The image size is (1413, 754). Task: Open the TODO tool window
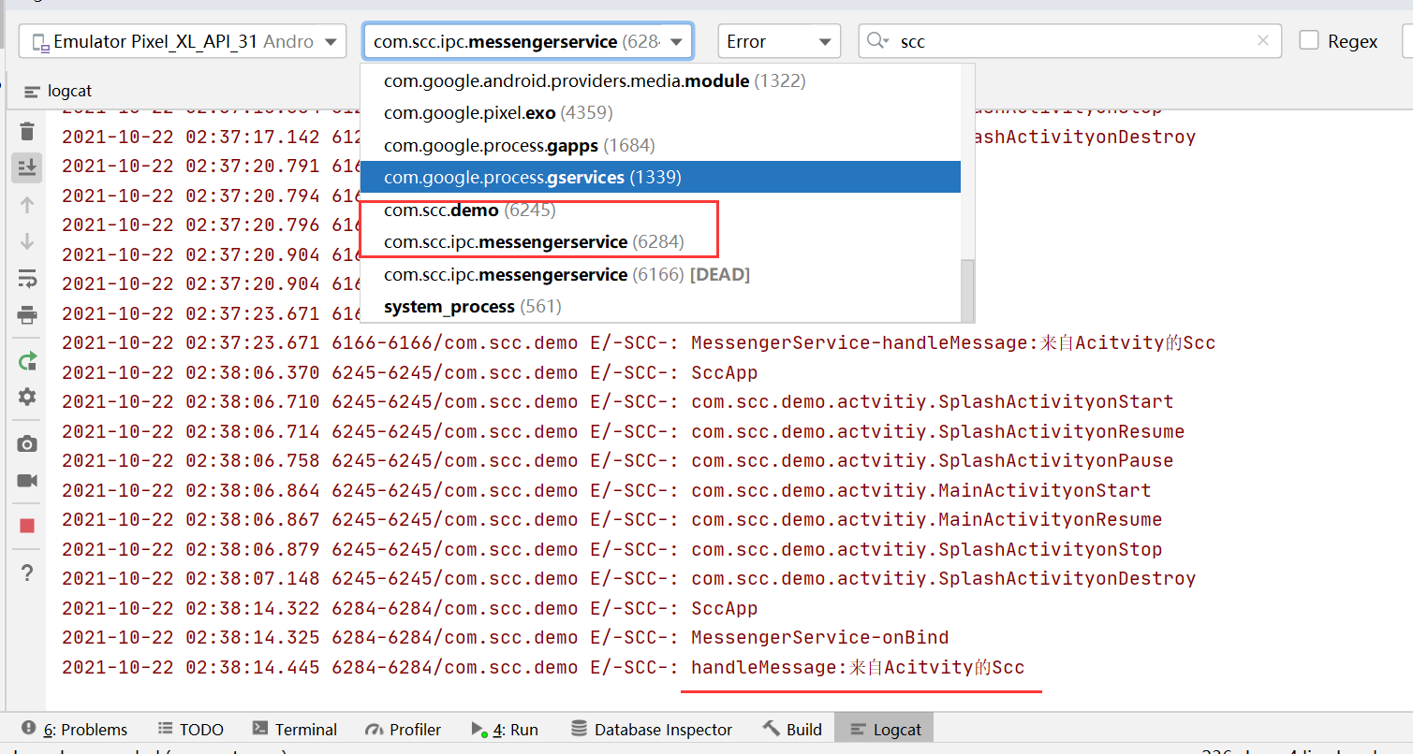pyautogui.click(x=191, y=730)
